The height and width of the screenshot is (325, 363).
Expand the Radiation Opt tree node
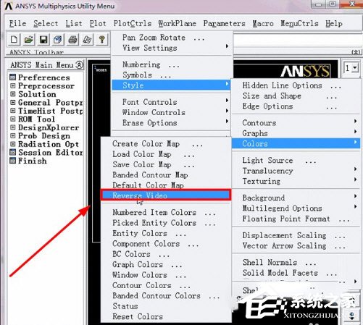pyautogui.click(x=13, y=144)
